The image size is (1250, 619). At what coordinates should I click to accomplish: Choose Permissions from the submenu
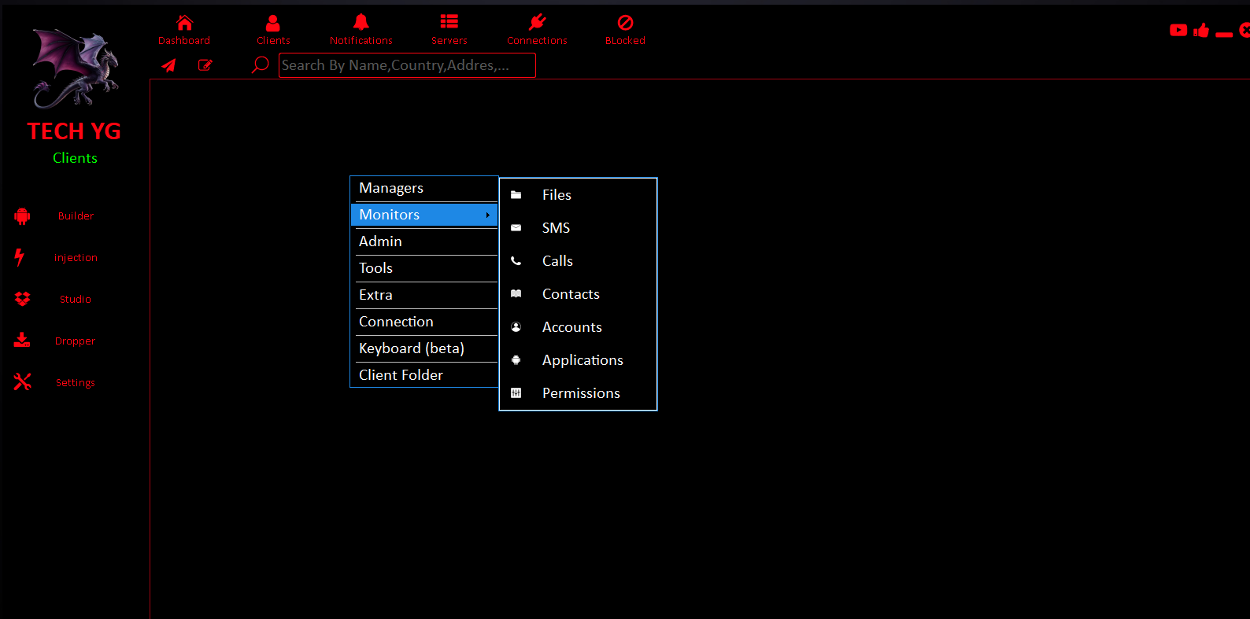[580, 393]
